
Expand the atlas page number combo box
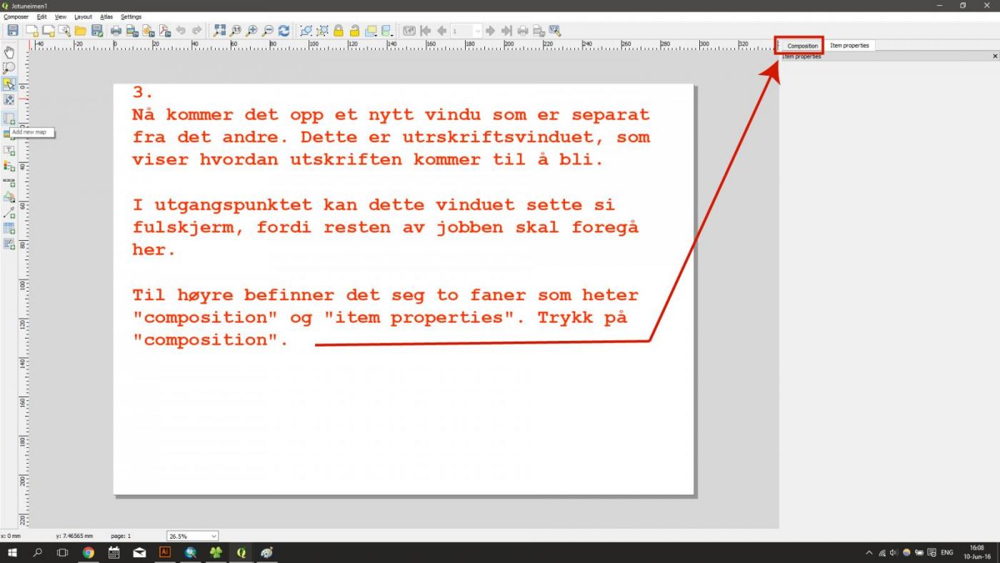[477, 31]
